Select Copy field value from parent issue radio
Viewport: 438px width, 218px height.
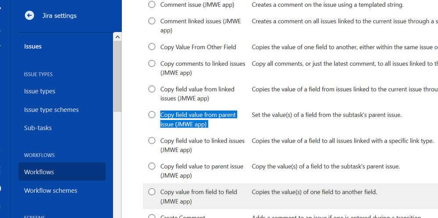[152, 115]
